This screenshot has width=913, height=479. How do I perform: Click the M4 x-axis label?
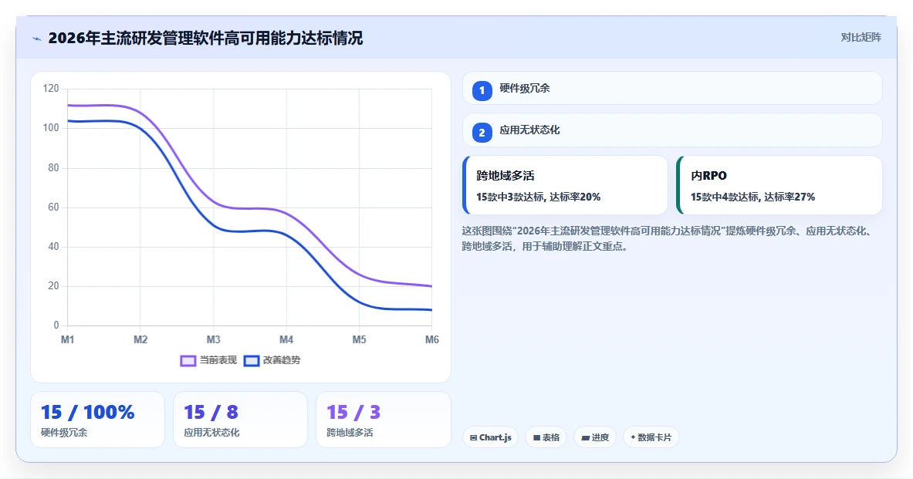(286, 339)
